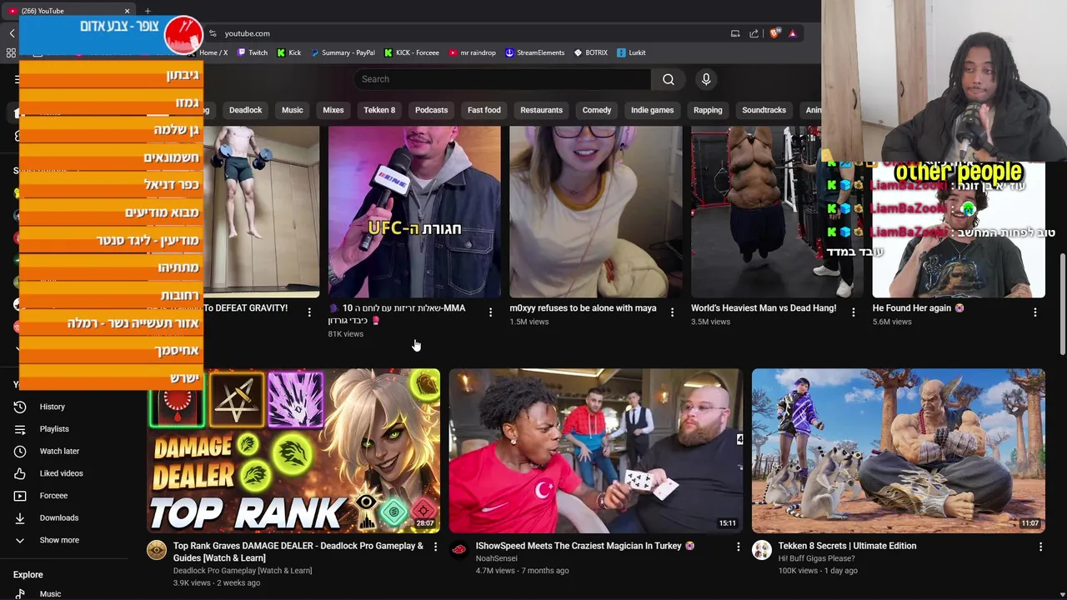
Task: Select Deadlock filter chip
Action: (x=245, y=110)
